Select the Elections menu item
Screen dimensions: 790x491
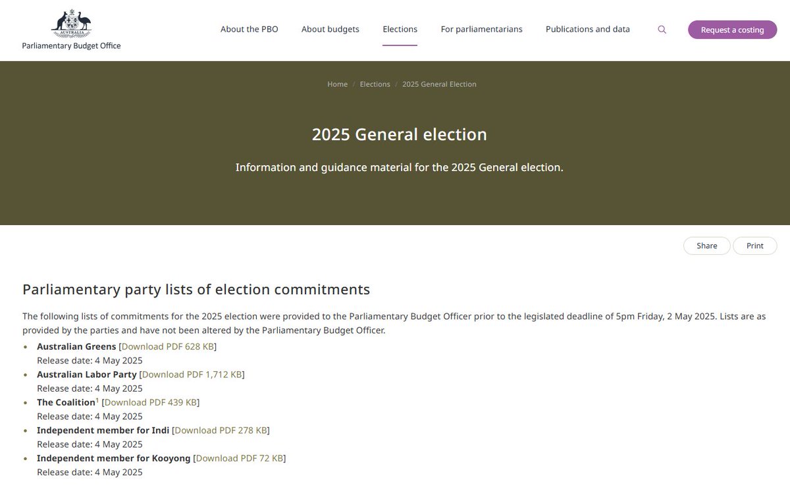(400, 29)
